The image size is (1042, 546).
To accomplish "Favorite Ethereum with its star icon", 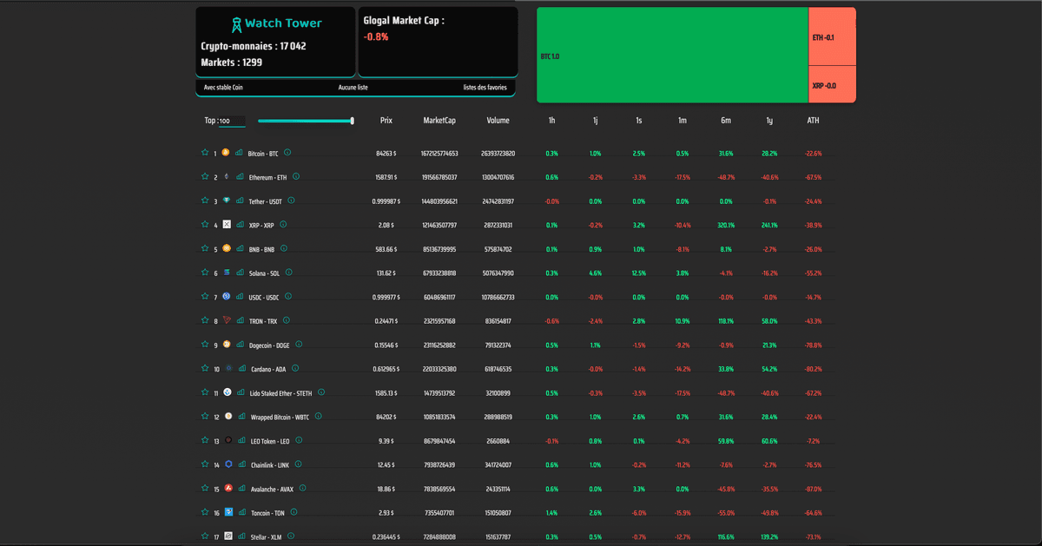I will pyautogui.click(x=205, y=176).
